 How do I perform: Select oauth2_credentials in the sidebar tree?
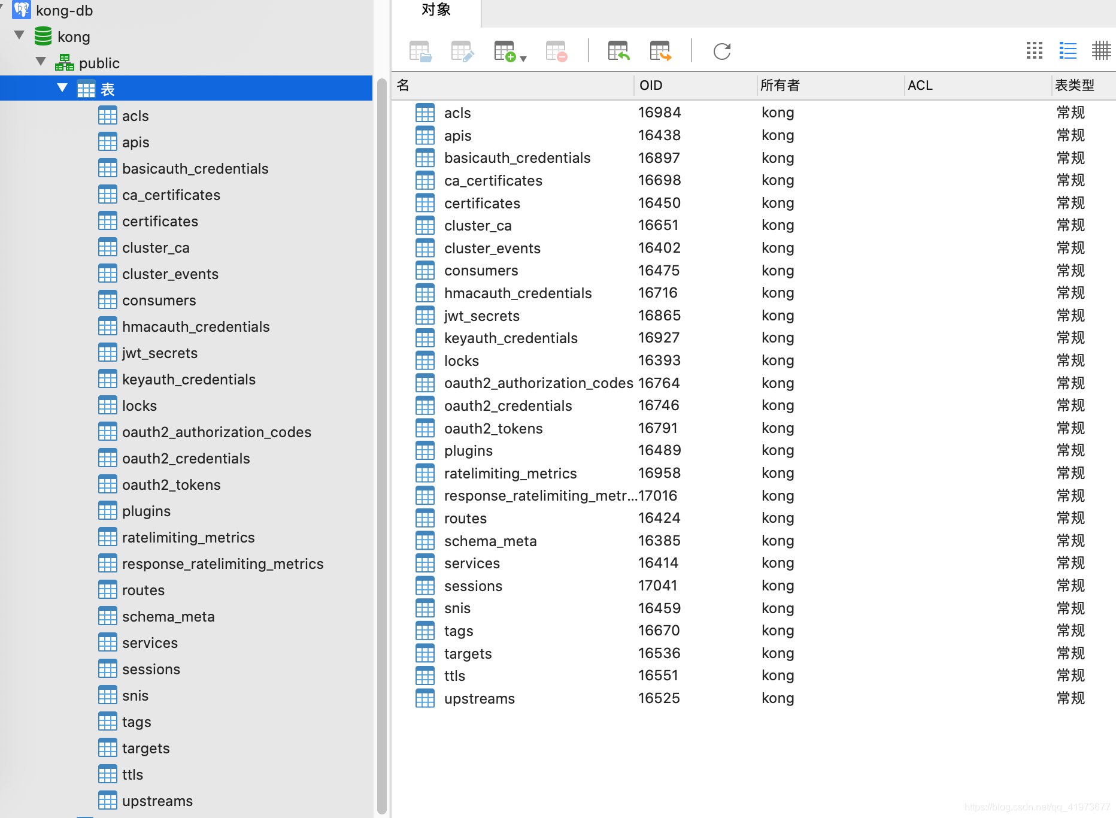pyautogui.click(x=186, y=459)
